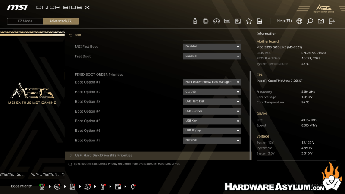The height and width of the screenshot is (194, 345).
Task: Select the Boot Option #4 label
Action: (x=88, y=111)
